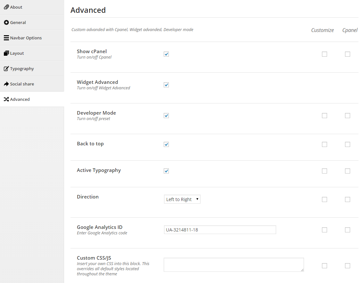The image size is (362, 283).
Task: Click the Direction label
Action: [x=88, y=197]
